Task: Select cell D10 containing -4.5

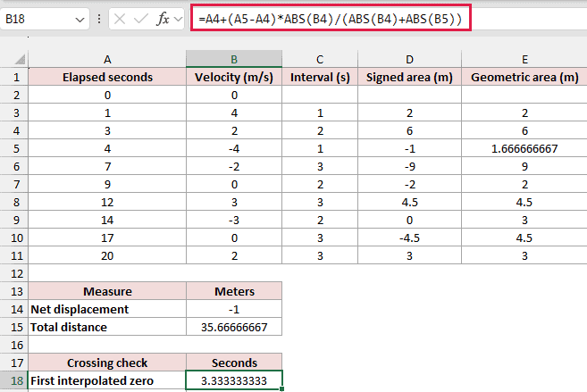Action: (x=409, y=238)
